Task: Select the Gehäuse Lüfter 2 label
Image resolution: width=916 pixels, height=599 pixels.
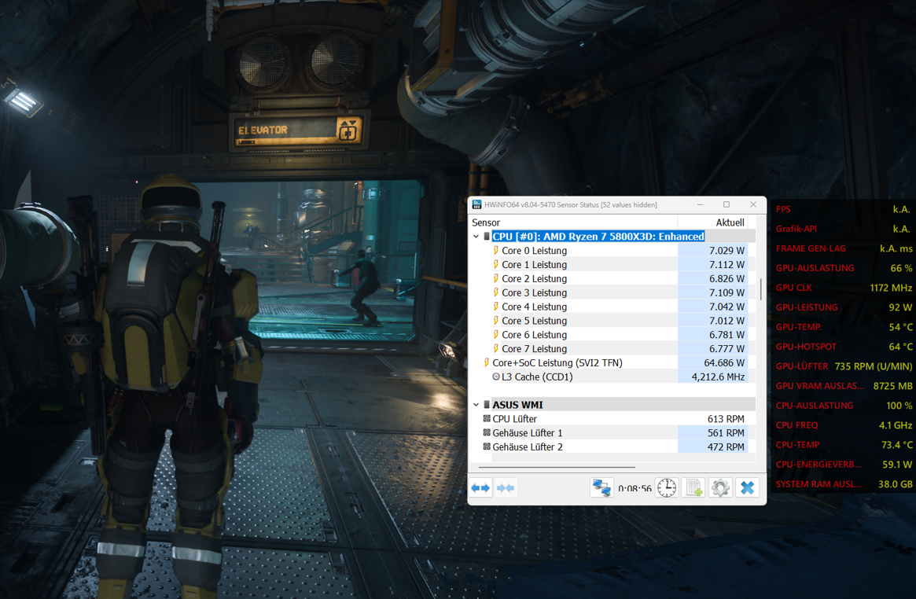Action: tap(528, 446)
